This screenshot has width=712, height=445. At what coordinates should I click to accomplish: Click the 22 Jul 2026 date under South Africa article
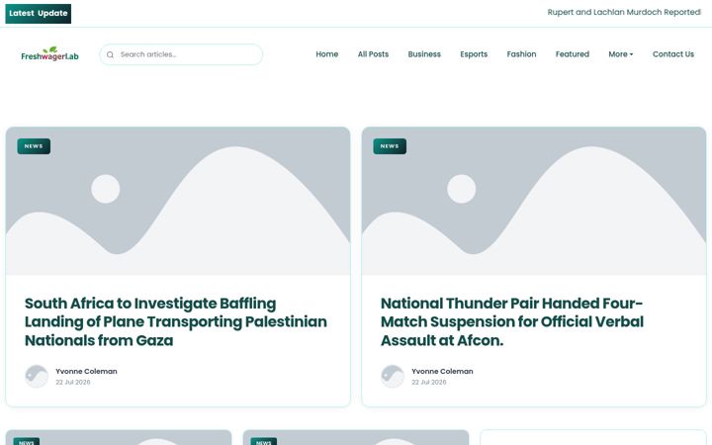click(x=73, y=383)
